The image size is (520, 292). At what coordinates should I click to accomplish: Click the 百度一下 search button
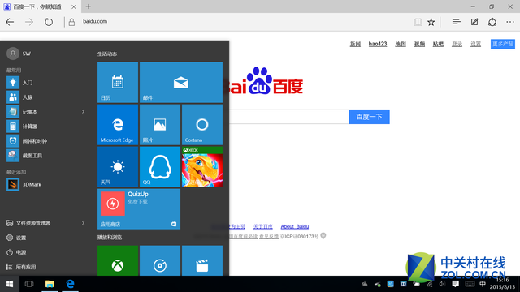pos(370,117)
